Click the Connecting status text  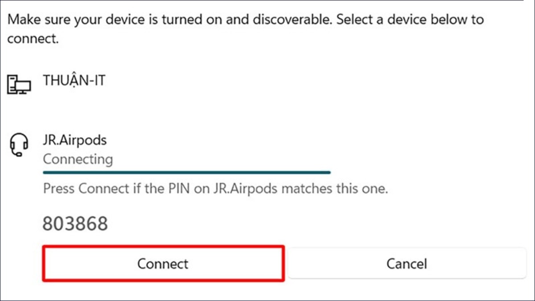tap(78, 159)
